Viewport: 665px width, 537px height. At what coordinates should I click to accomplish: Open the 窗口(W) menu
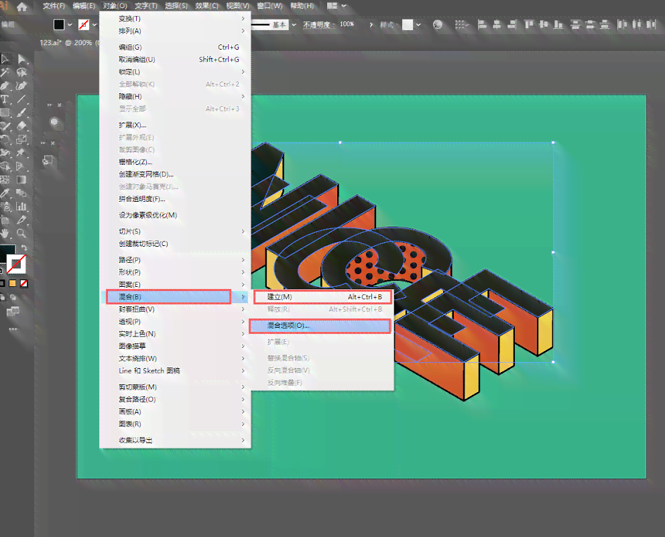pos(269,6)
